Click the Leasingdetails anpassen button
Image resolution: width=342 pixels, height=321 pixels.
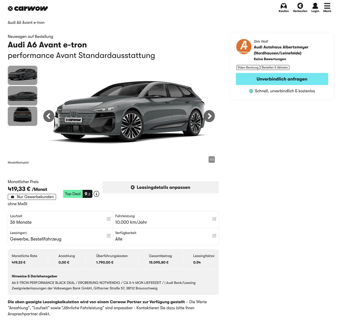click(160, 187)
